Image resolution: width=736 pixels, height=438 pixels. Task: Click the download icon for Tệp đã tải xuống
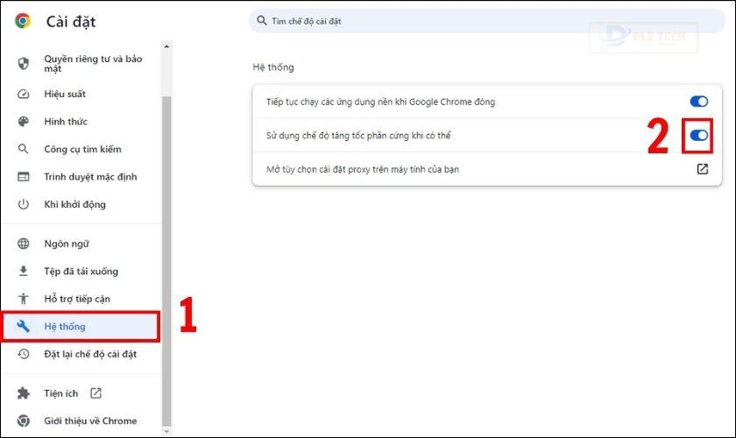coord(24,271)
